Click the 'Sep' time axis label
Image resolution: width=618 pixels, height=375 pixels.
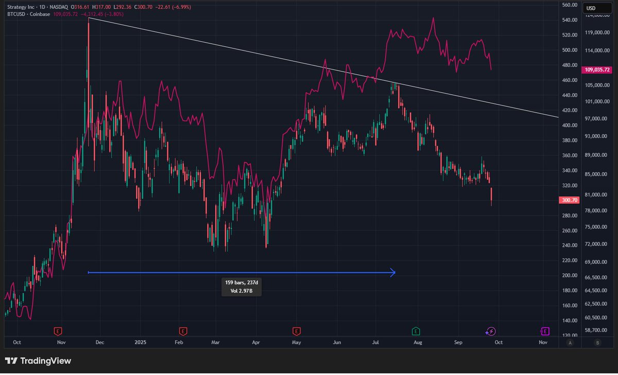click(x=458, y=342)
